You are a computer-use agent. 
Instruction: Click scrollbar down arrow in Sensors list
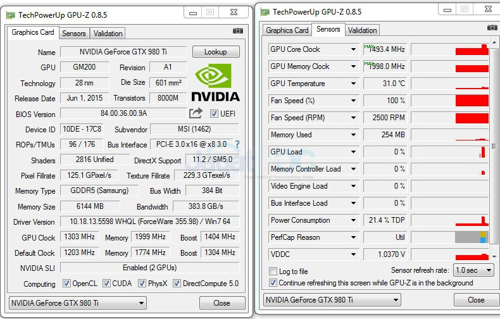click(x=494, y=256)
